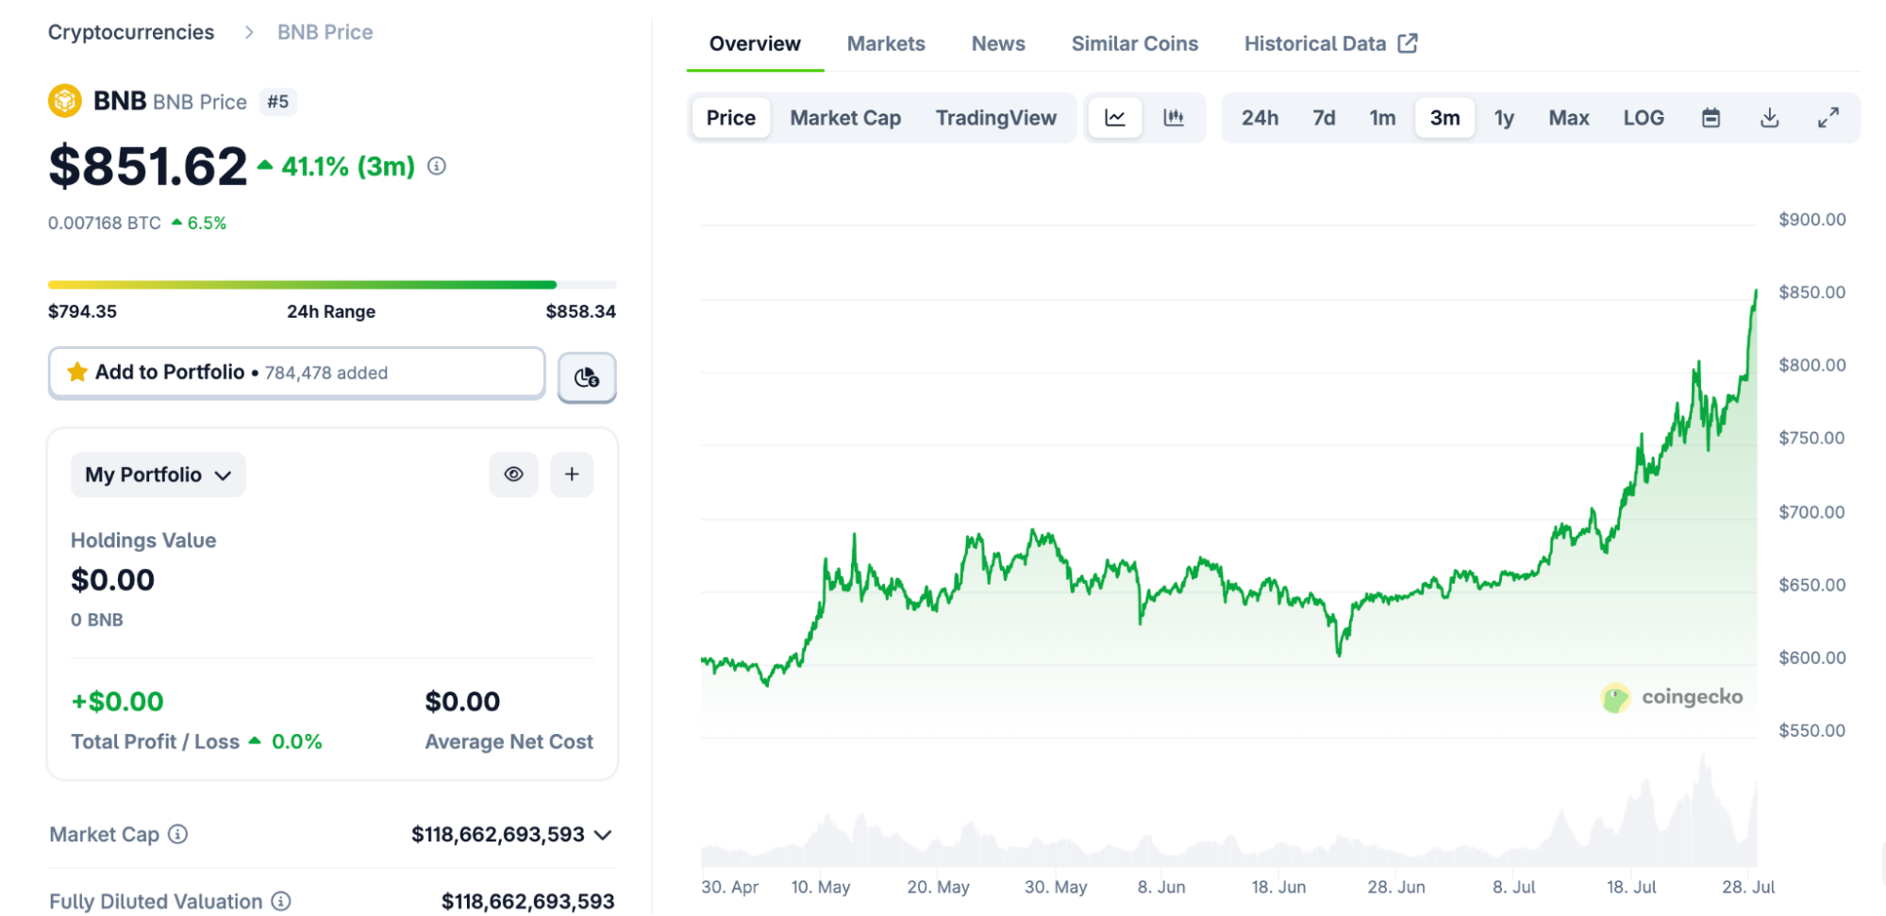
Task: Click the Add to Portfolio button
Action: tap(297, 373)
